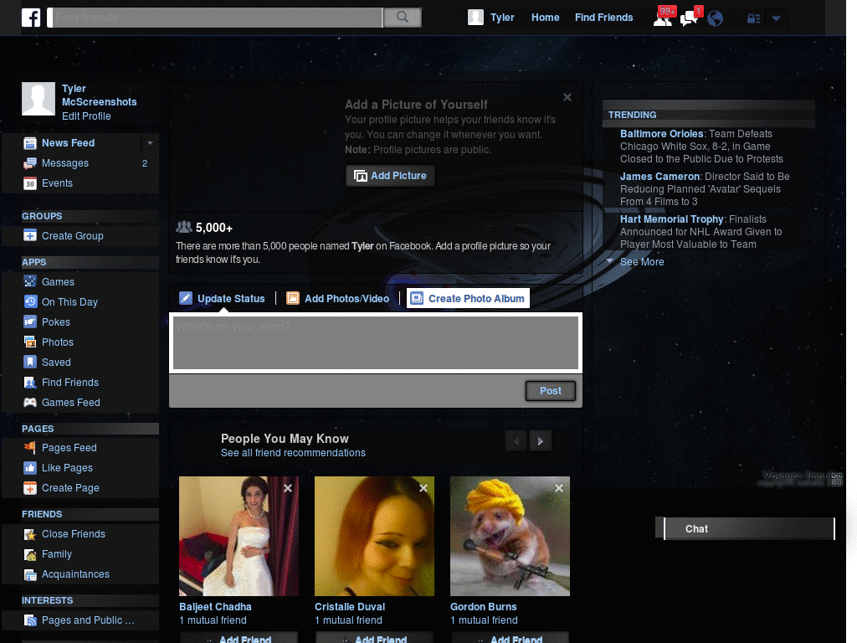Screen dimensions: 857x643
Task: Select the Update Status tab
Action: pyautogui.click(x=222, y=299)
